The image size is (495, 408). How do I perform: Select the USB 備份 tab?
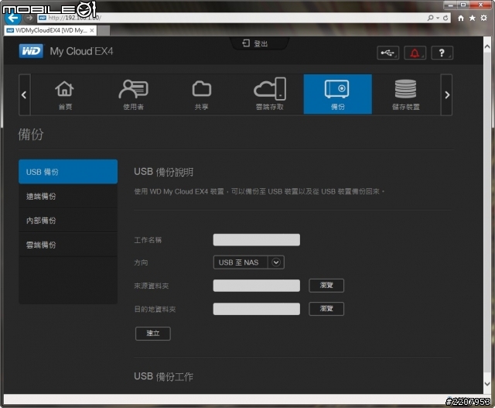tap(68, 172)
